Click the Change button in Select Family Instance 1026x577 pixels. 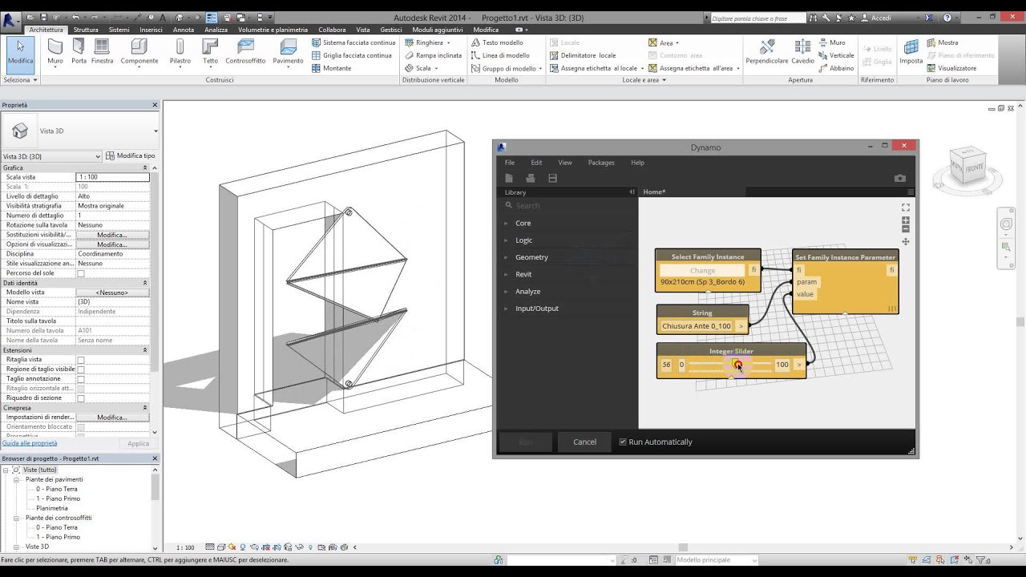[x=702, y=271]
